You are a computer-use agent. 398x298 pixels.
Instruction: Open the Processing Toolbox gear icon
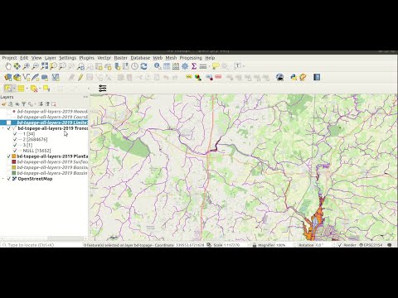(185, 66)
